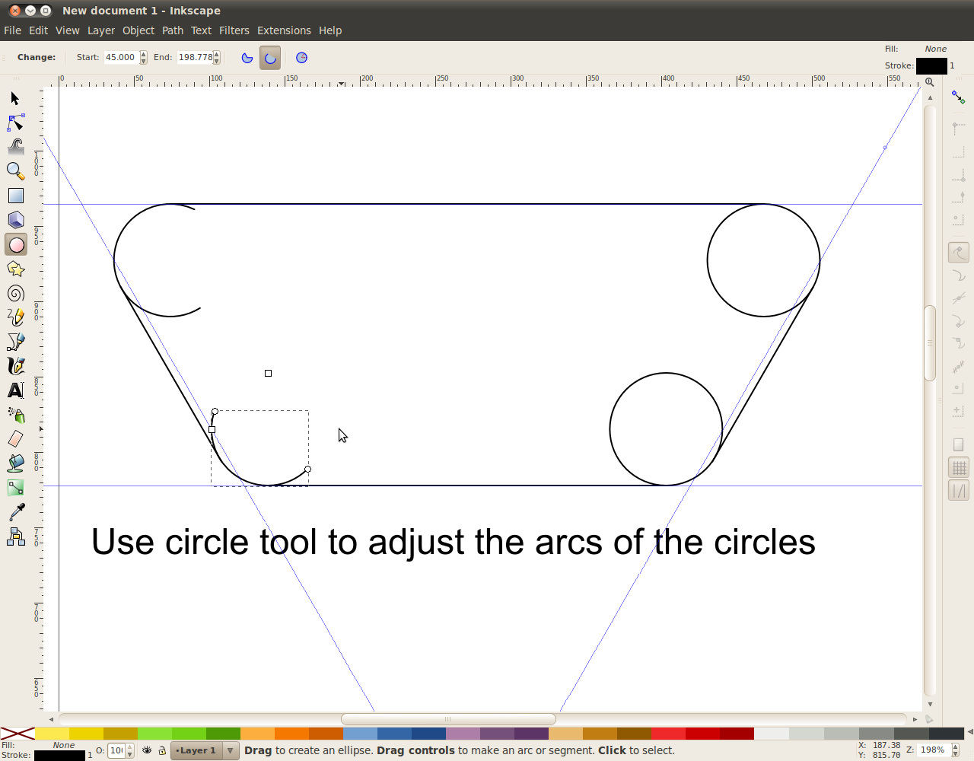Select the Color Picker dropper tool
The image size is (974, 761).
16,512
